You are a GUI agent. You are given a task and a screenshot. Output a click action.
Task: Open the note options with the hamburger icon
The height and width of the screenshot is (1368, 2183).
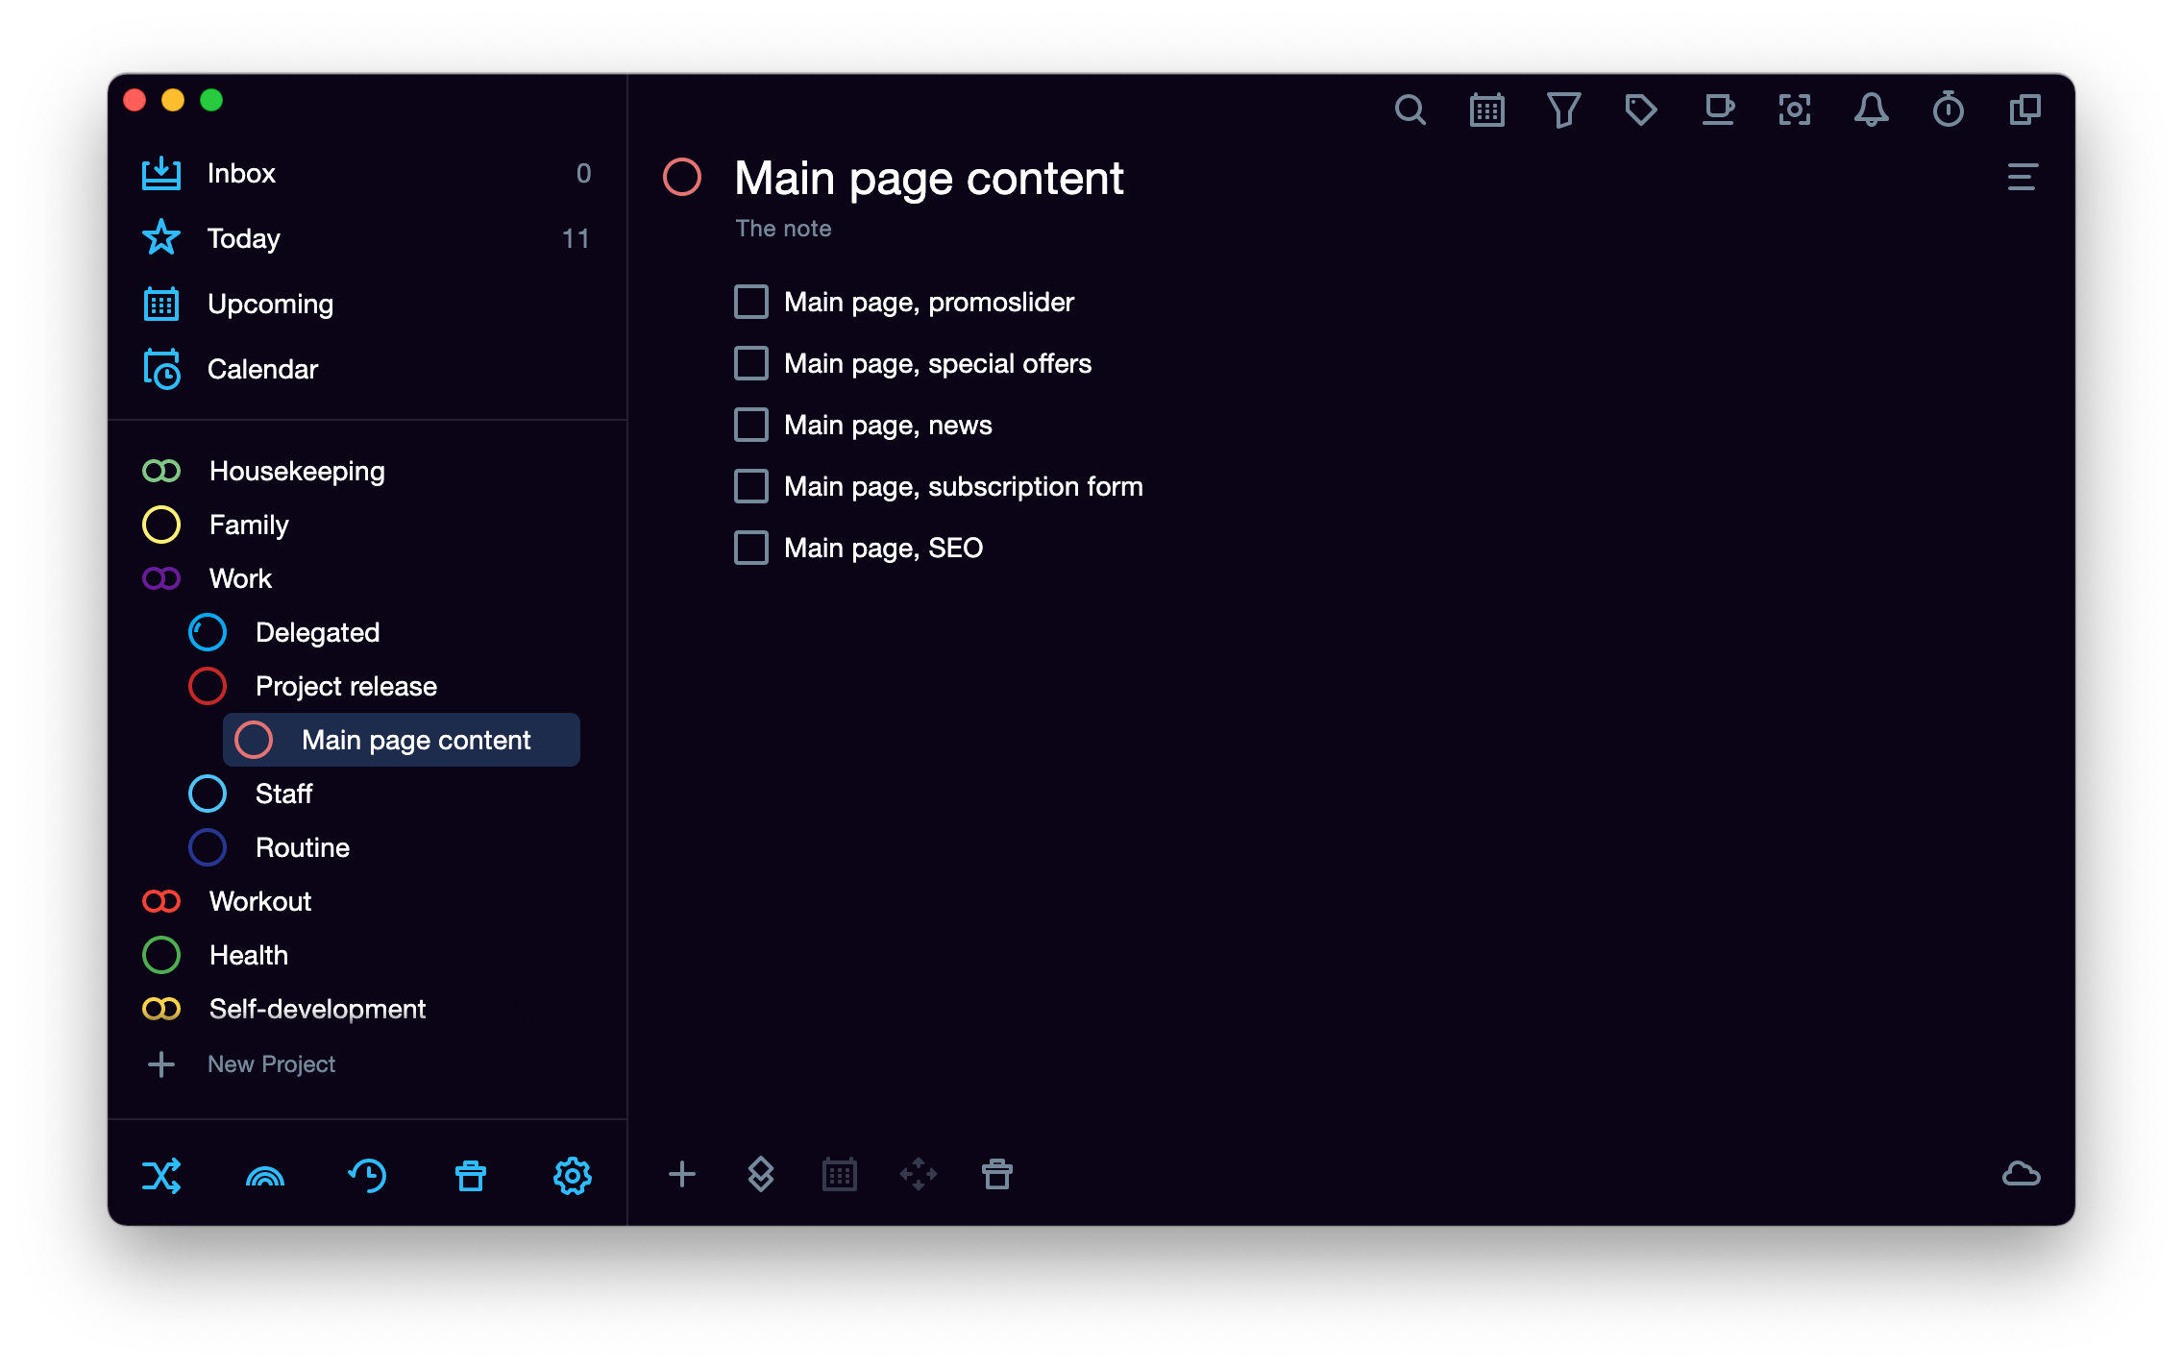tap(2022, 177)
